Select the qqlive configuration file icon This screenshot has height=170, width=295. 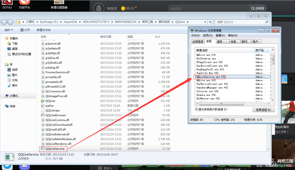tap(43, 106)
